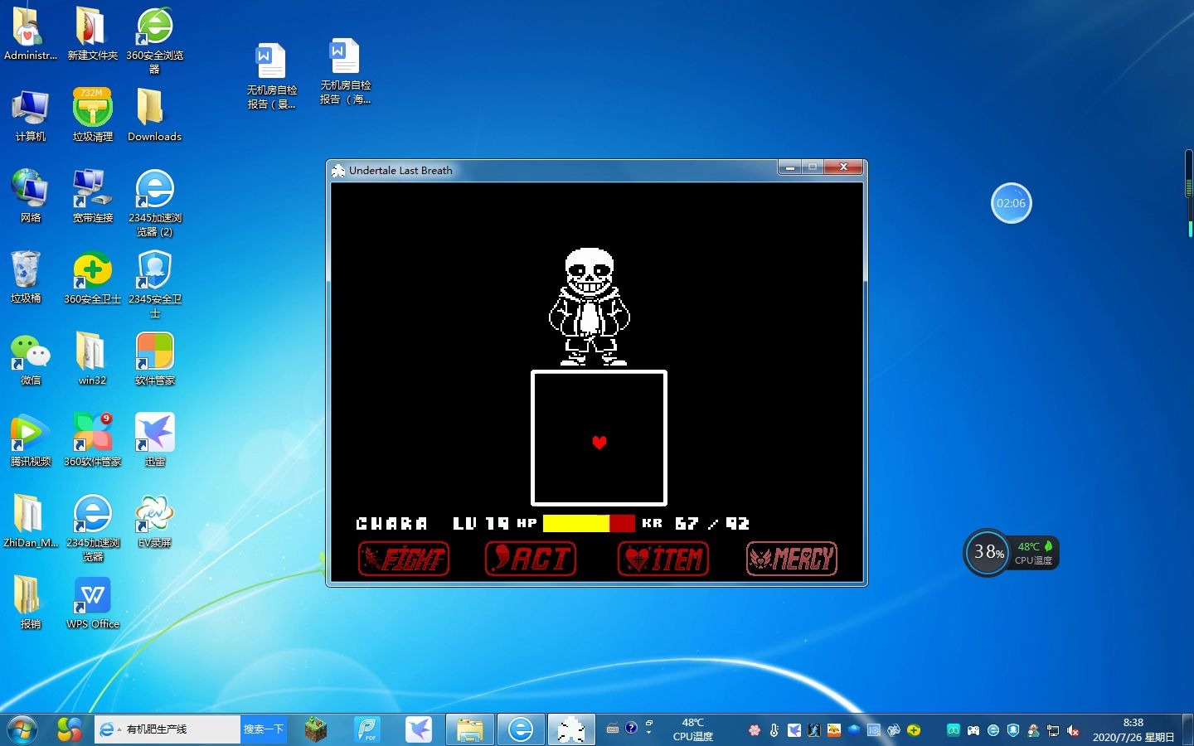Launch 腾讯视频 desktop shortcut

(31, 440)
